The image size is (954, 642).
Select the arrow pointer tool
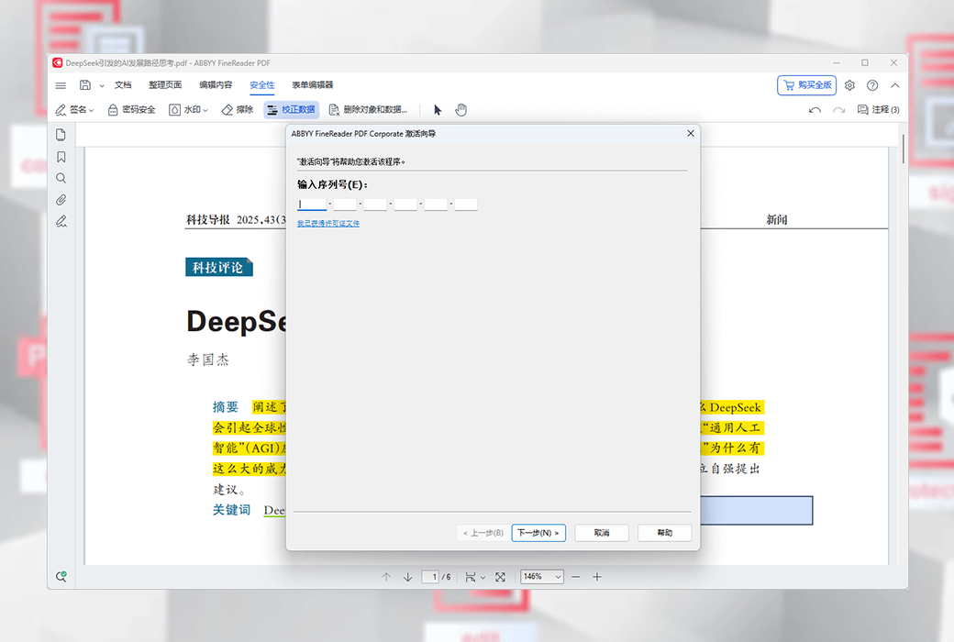pos(438,110)
